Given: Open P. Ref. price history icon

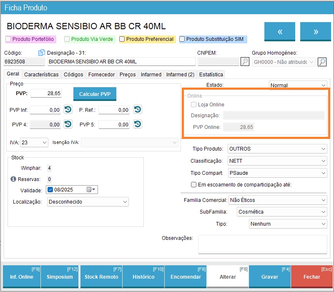Looking at the screenshot, I should tap(138, 110).
